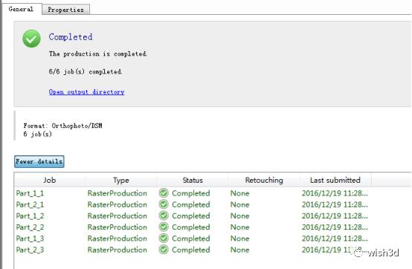The width and height of the screenshot is (412, 269).
Task: Open output directory link
Action: pos(86,92)
